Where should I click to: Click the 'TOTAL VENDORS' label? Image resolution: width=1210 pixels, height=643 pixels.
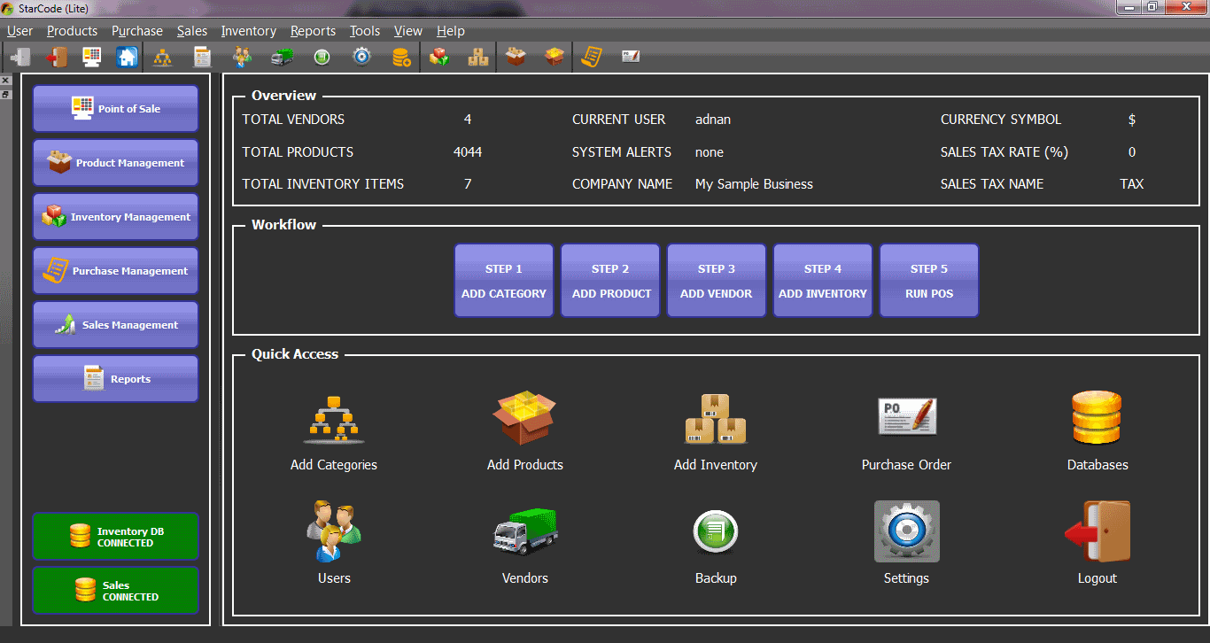tap(293, 120)
